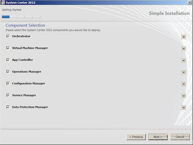Proceed with the Next button
Viewport: 193px width, 145px height.
[x=158, y=137]
